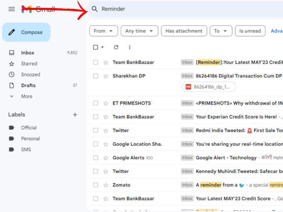Check the ET PRIMESHOTS email box

coord(95,103)
